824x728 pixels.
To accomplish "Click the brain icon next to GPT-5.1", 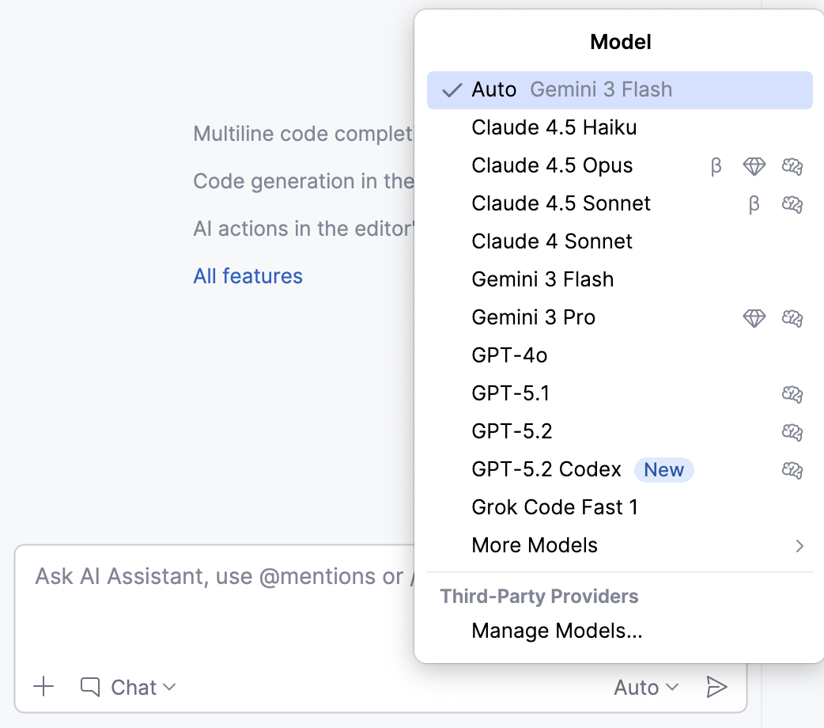I will (x=792, y=394).
